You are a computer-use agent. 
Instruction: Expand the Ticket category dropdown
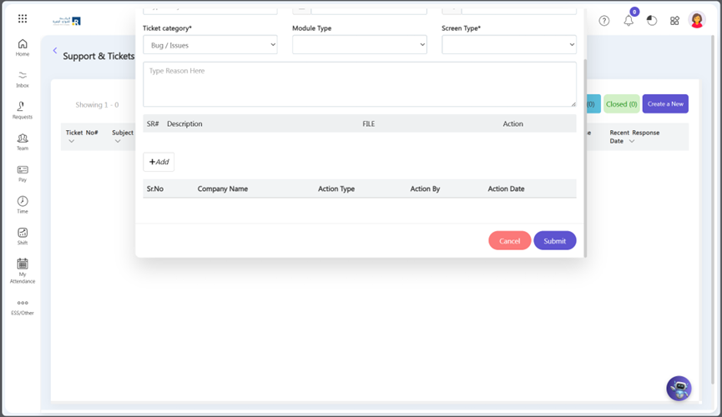(210, 45)
